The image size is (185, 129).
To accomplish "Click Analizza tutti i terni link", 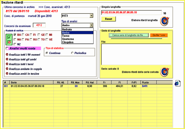I will coord(21,64).
